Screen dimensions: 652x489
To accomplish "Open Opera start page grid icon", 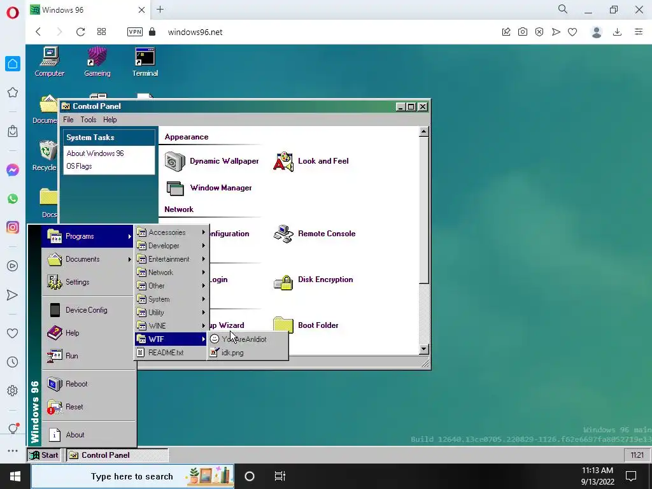I will [101, 32].
